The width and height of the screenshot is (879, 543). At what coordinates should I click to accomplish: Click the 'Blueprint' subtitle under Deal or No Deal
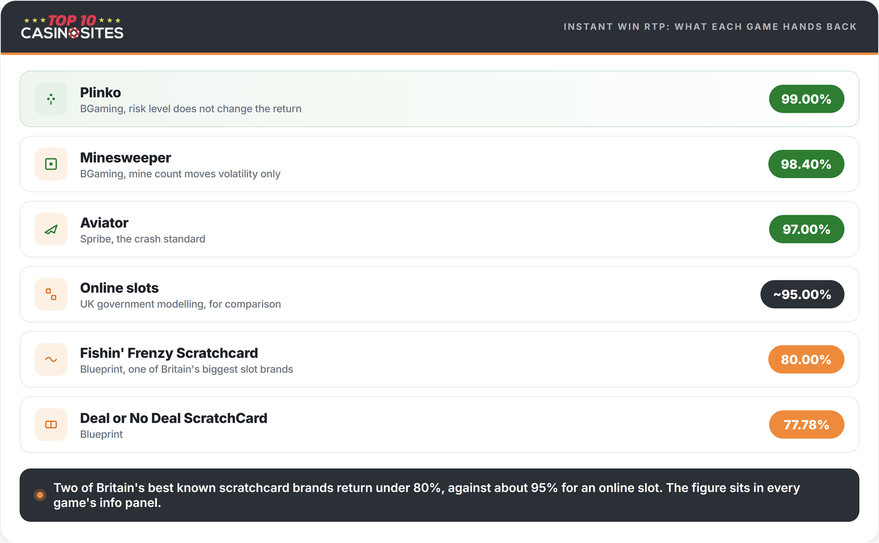point(102,435)
